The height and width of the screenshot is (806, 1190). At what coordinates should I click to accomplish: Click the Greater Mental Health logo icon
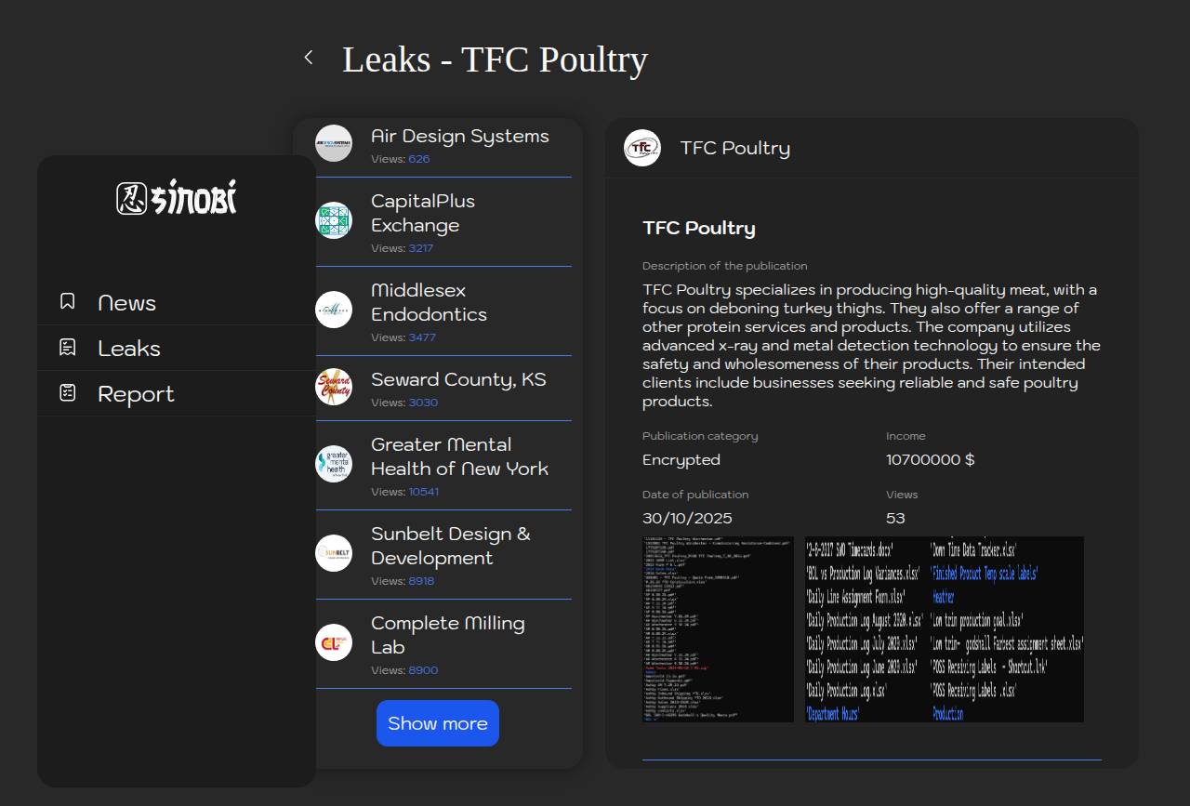[x=334, y=464]
